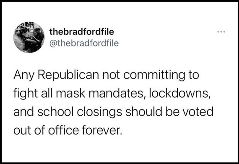Open the bold thebradfordfile display name
The width and height of the screenshot is (239, 164).
click(x=81, y=32)
